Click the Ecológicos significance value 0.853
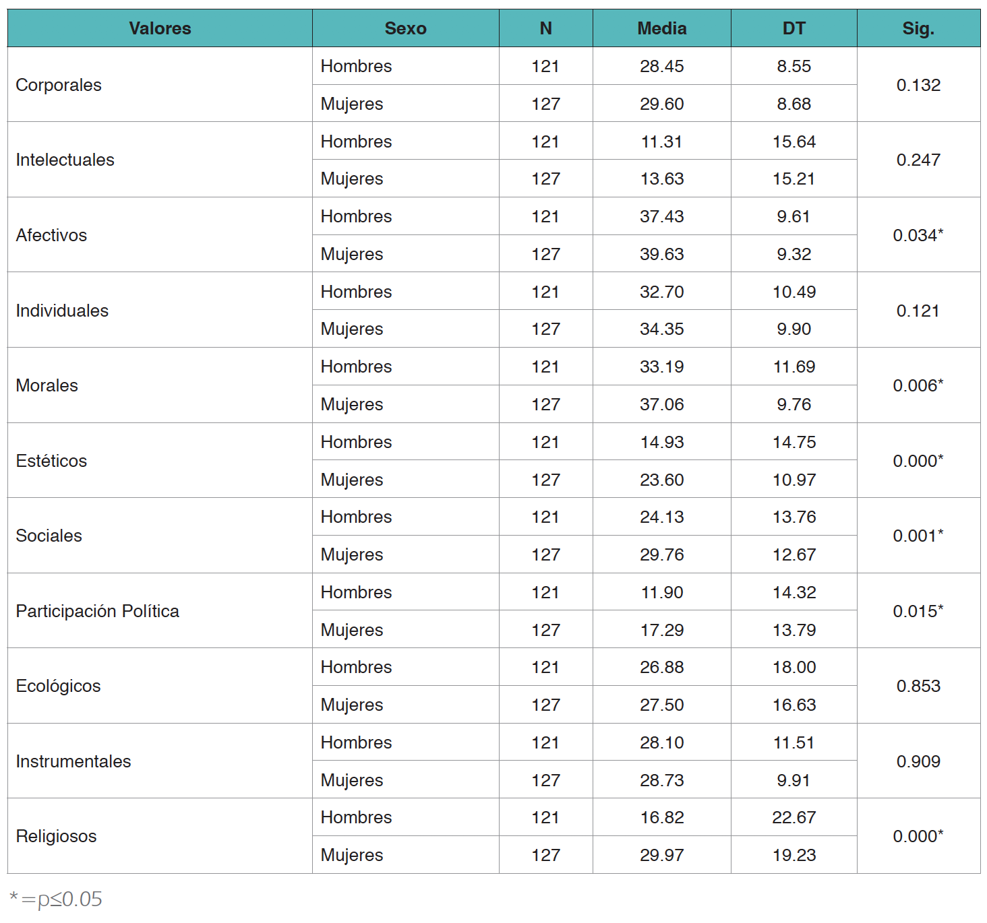The width and height of the screenshot is (987, 923). (918, 686)
